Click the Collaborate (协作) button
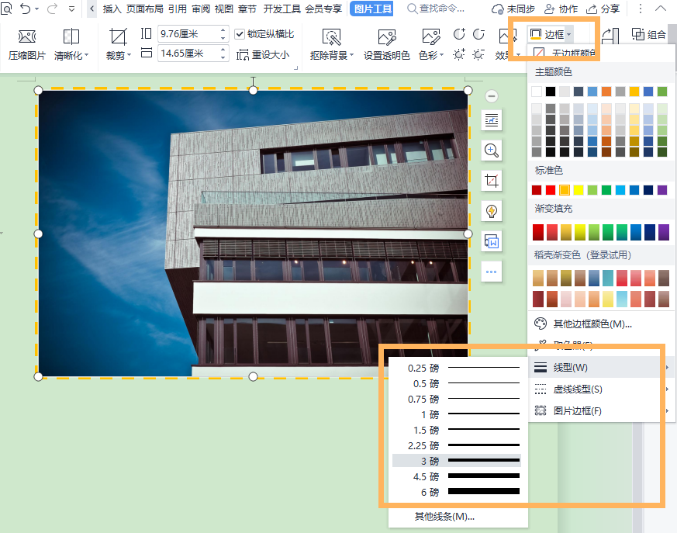 (561, 9)
